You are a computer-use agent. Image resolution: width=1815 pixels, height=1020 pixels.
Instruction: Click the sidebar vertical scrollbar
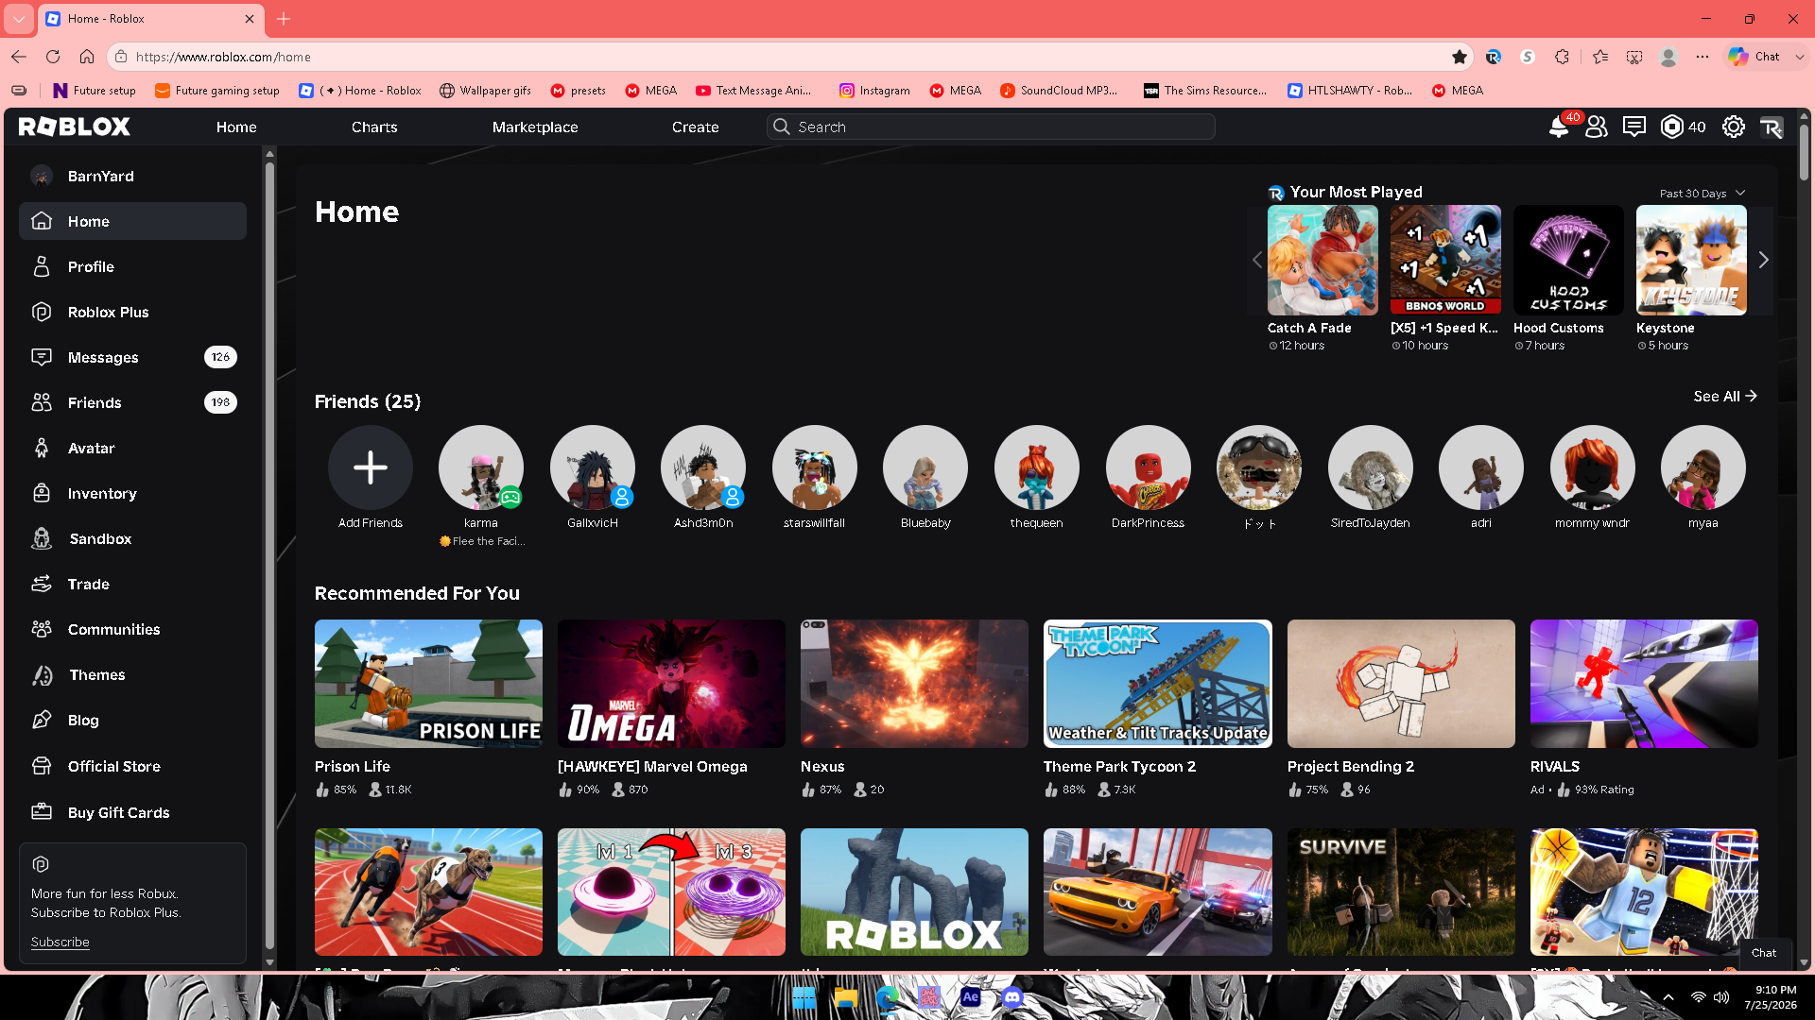coord(269,557)
